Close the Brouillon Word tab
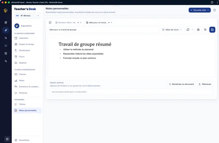 click(81, 23)
